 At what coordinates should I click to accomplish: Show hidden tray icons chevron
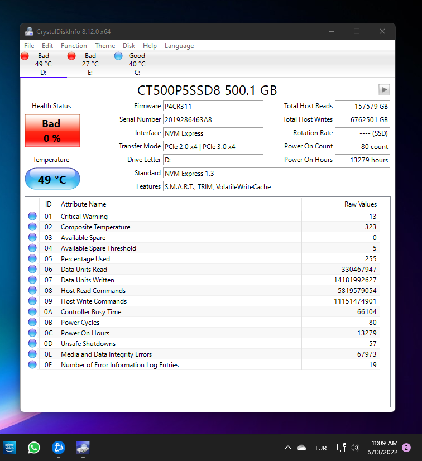(x=288, y=448)
